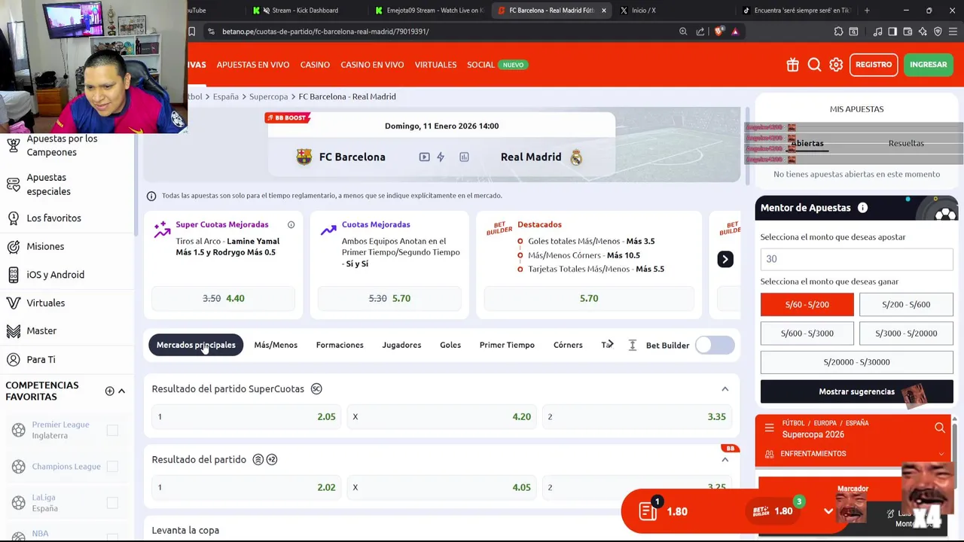Click the Brave shields lion icon

pos(718,32)
